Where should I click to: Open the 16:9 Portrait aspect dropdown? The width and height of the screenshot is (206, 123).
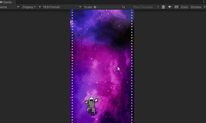[62, 7]
